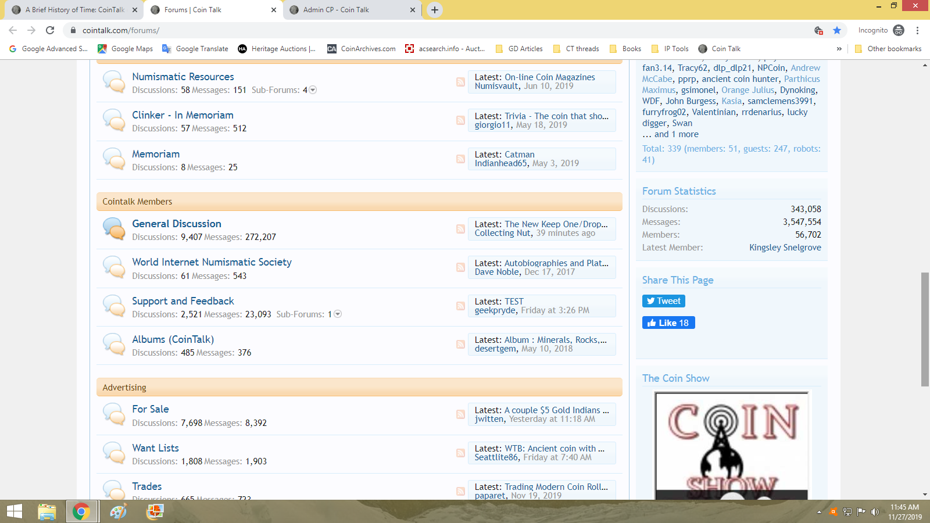Image resolution: width=930 pixels, height=523 pixels.
Task: Open Chrome from the Windows taskbar
Action: 81,511
